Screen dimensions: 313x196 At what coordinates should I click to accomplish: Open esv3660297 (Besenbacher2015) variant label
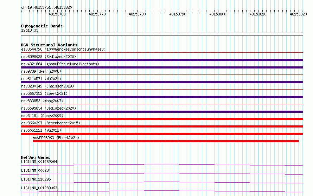pos(51,123)
